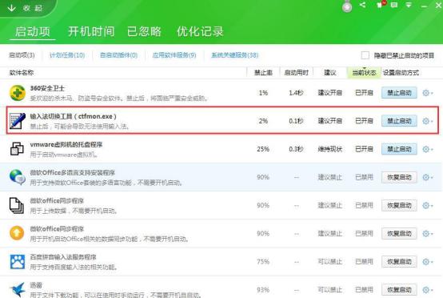Check 隐藏已禁止启动的项目 checkbox

click(x=365, y=55)
